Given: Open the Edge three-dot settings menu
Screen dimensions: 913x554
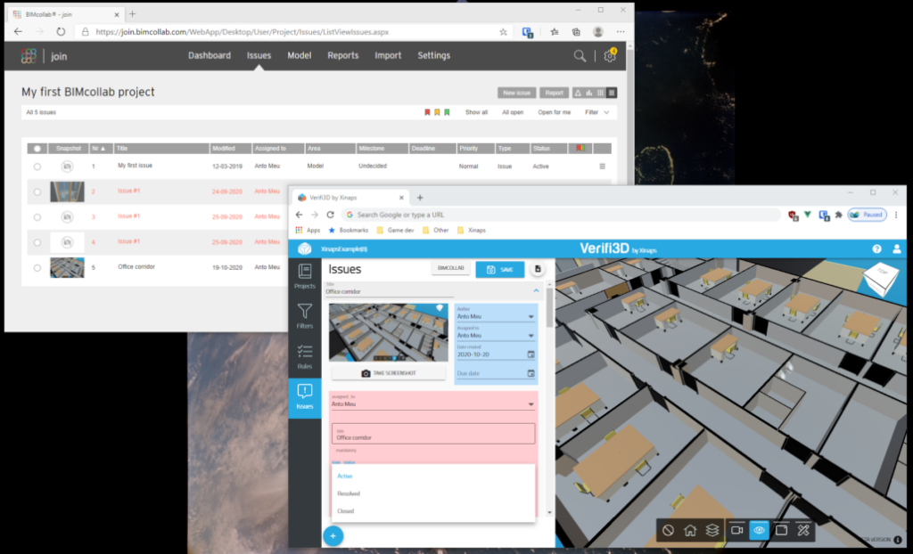Looking at the screenshot, I should tap(621, 32).
